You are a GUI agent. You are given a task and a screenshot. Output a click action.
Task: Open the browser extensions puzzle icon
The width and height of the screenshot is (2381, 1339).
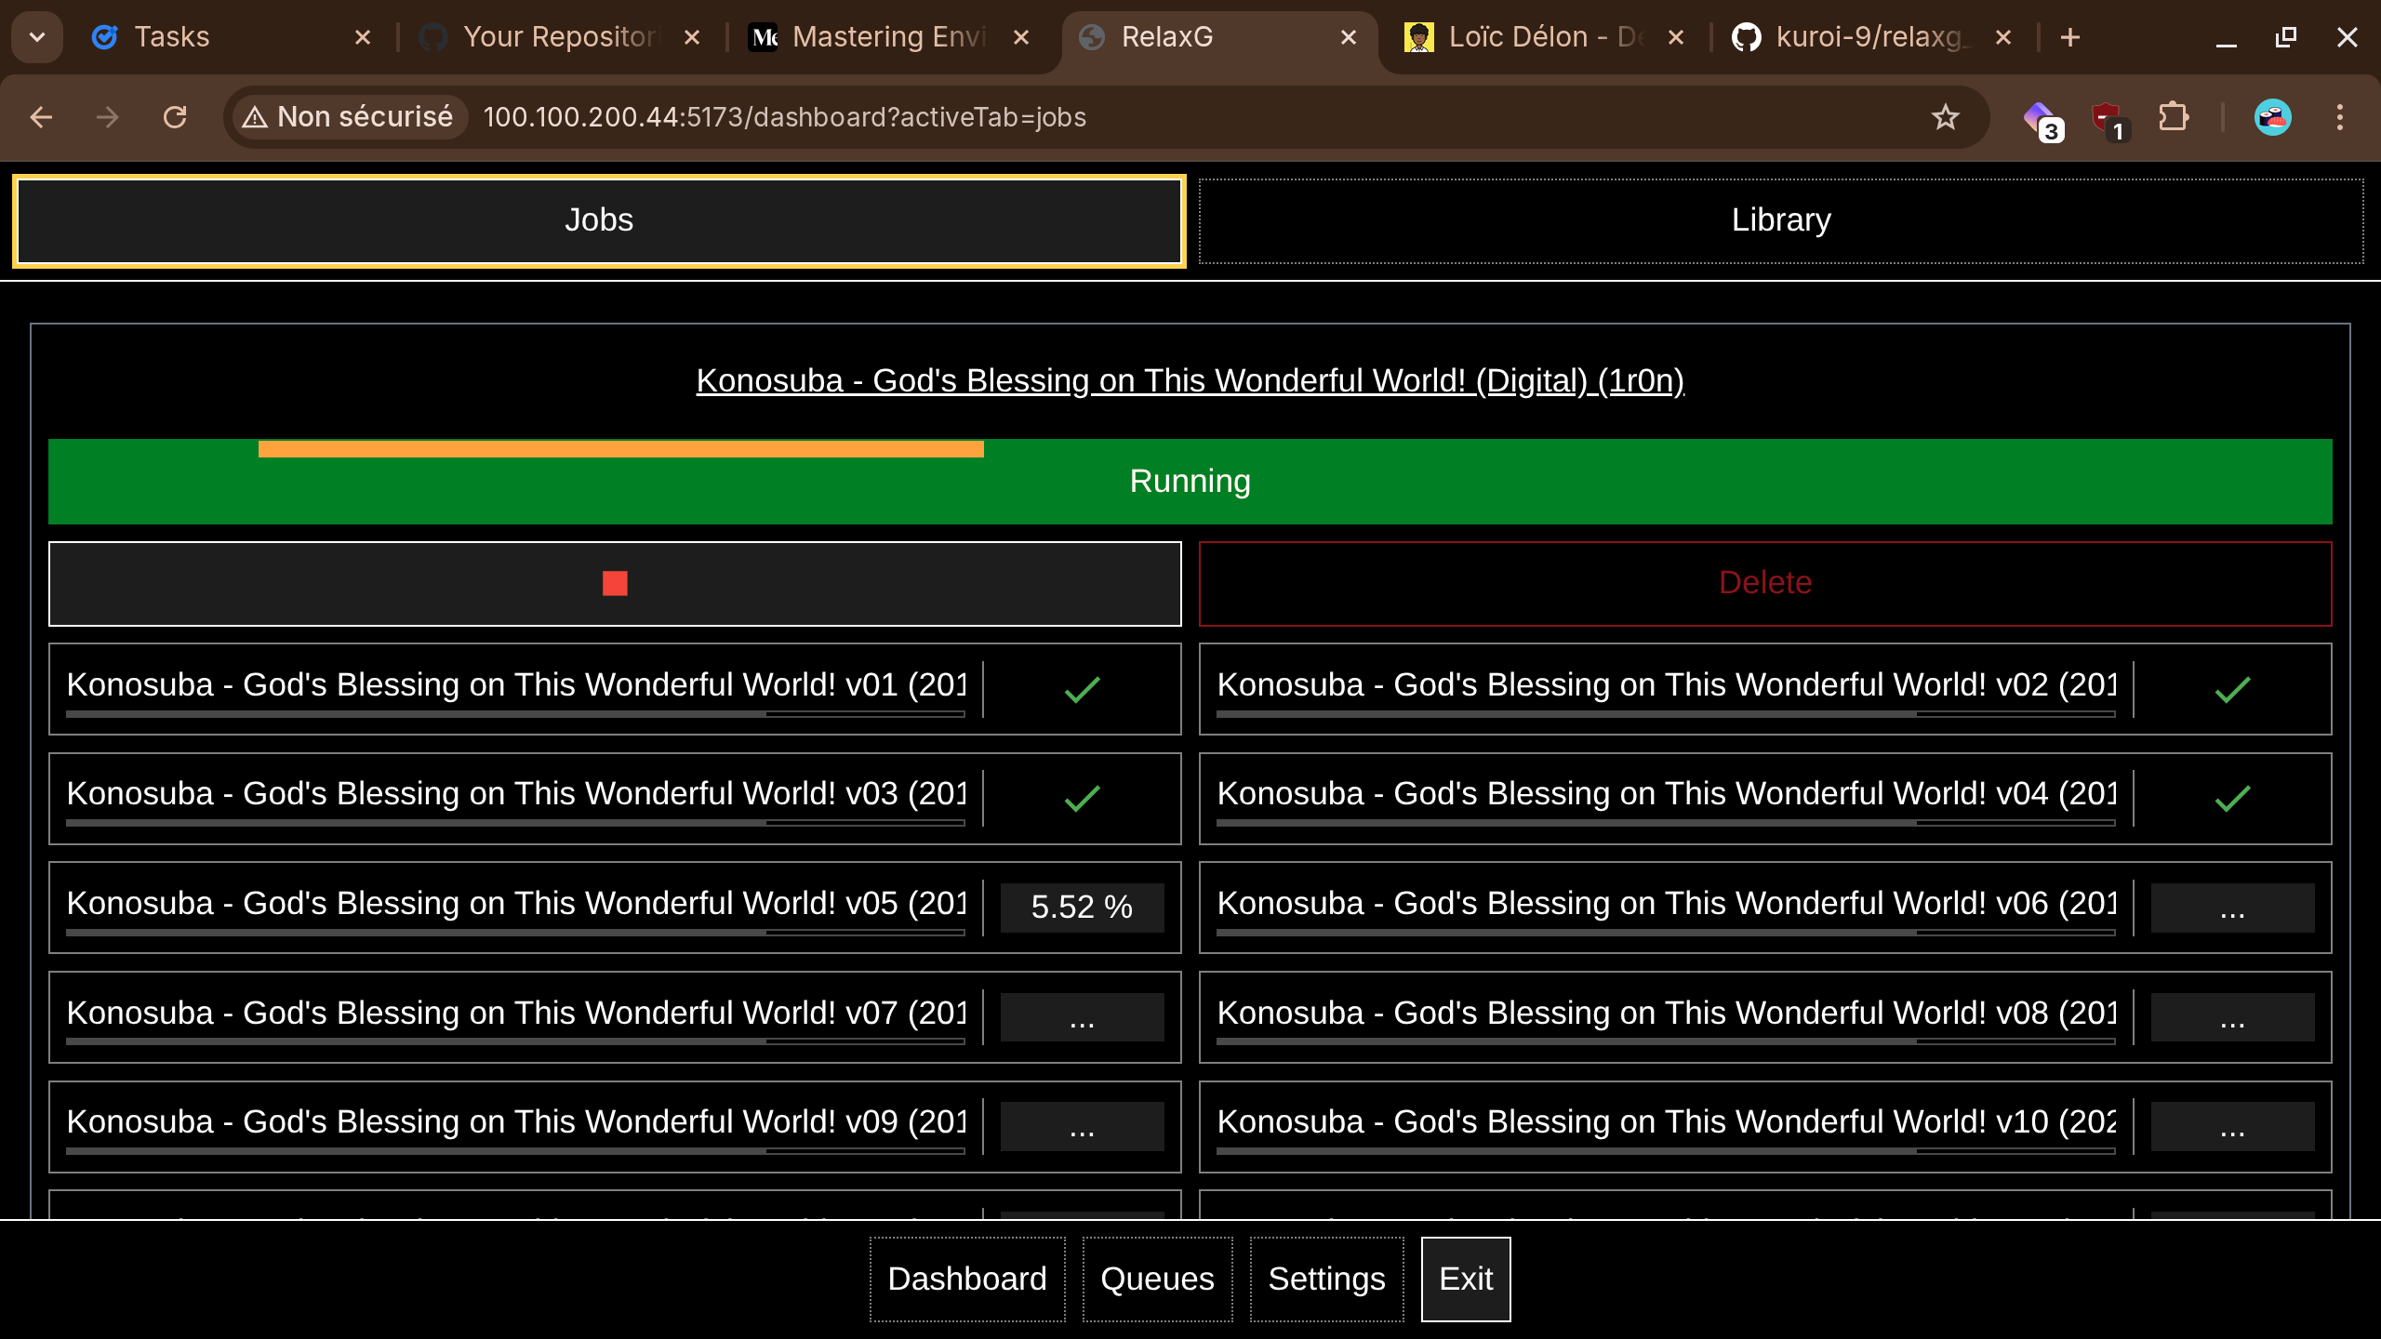(2174, 117)
